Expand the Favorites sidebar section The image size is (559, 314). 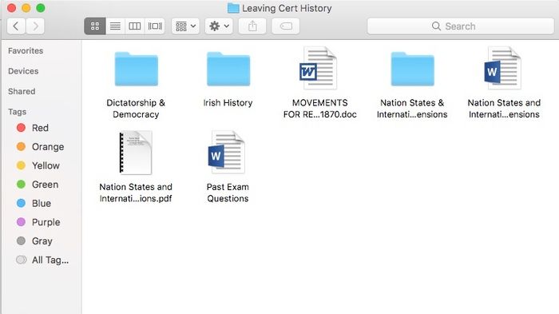tap(26, 50)
